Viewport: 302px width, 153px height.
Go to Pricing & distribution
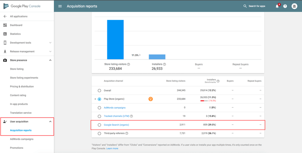click(x=22, y=87)
